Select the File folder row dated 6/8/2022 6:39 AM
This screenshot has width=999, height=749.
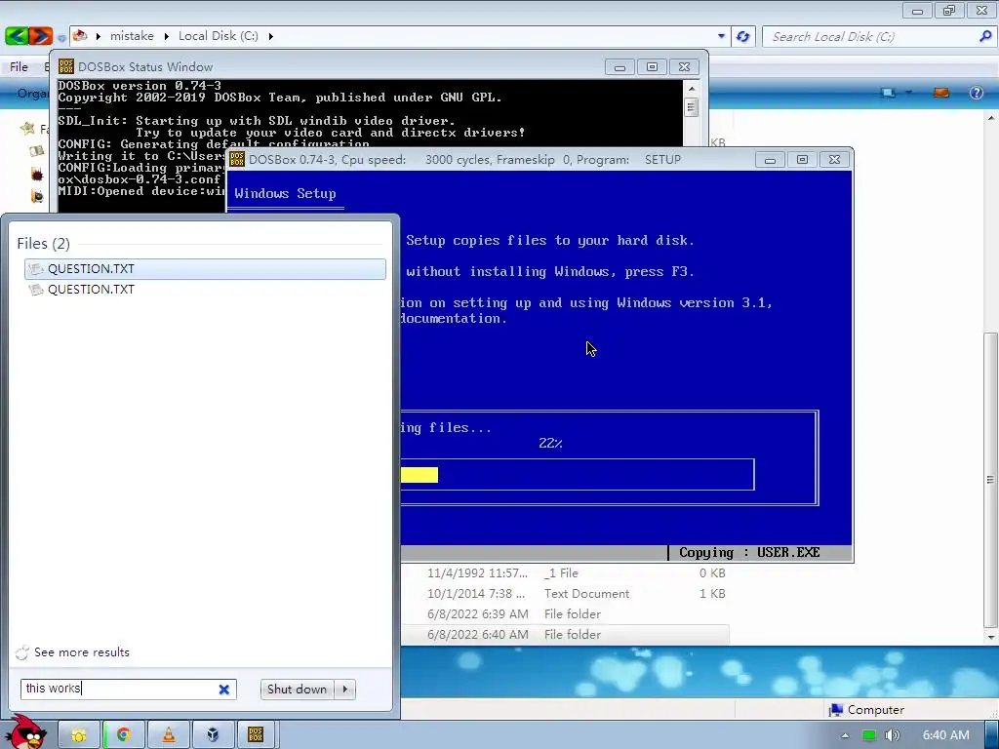564,614
